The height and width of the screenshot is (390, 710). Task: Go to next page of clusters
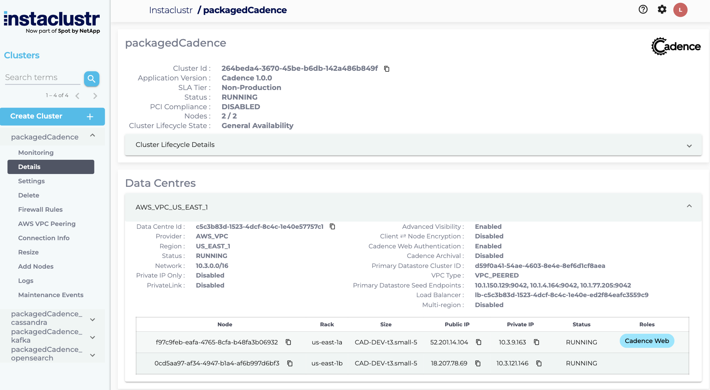tap(95, 96)
